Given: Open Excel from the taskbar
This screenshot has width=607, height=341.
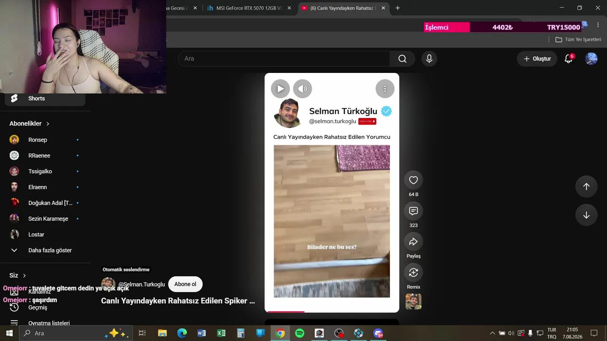Looking at the screenshot, I should pyautogui.click(x=221, y=333).
